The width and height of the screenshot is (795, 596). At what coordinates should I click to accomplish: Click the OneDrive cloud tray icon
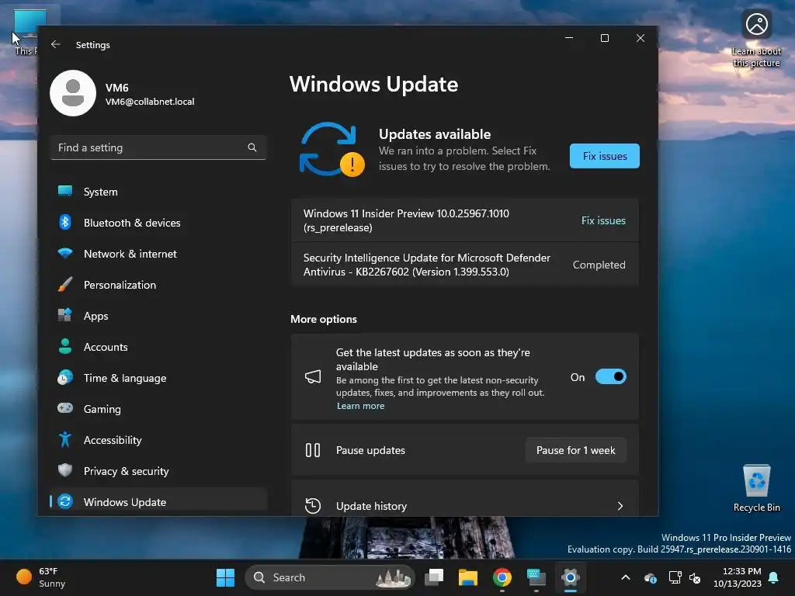(650, 577)
